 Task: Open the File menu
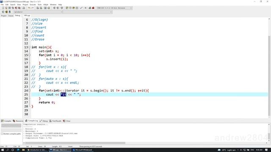click(2, 5)
